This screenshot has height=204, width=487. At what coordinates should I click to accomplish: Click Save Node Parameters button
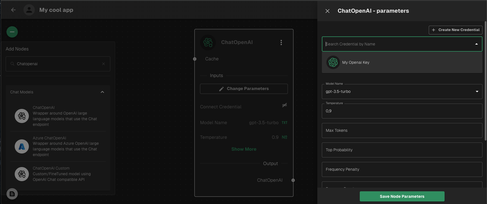tap(402, 196)
